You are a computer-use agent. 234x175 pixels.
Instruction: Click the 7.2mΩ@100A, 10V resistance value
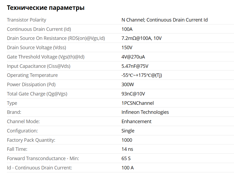tap(141, 38)
